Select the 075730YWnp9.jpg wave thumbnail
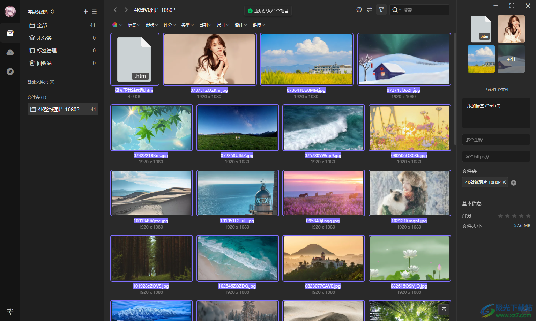This screenshot has height=321, width=536. [x=323, y=128]
